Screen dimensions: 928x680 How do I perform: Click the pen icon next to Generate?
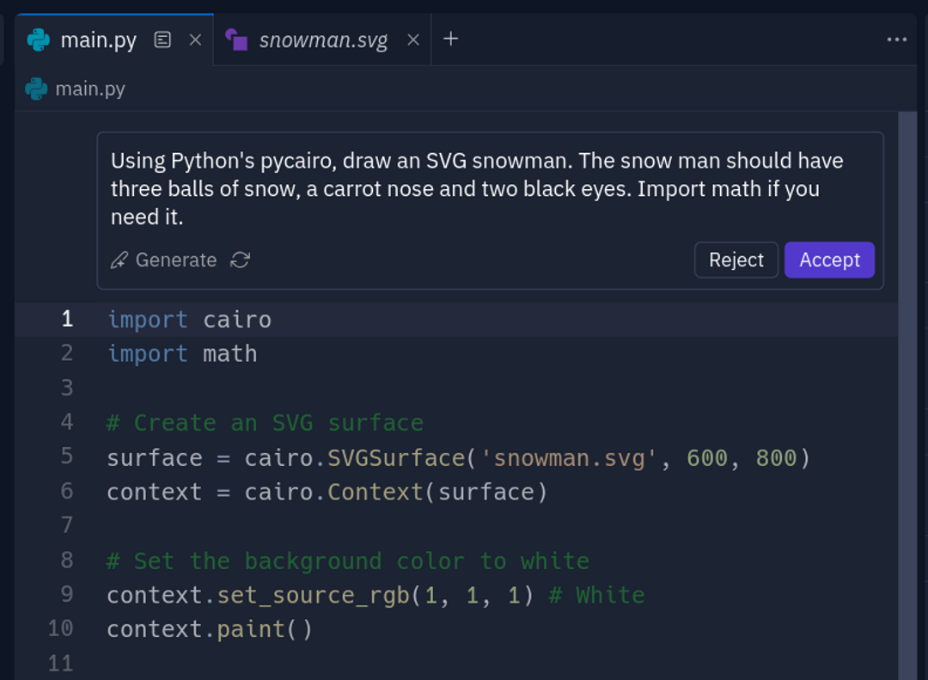118,260
